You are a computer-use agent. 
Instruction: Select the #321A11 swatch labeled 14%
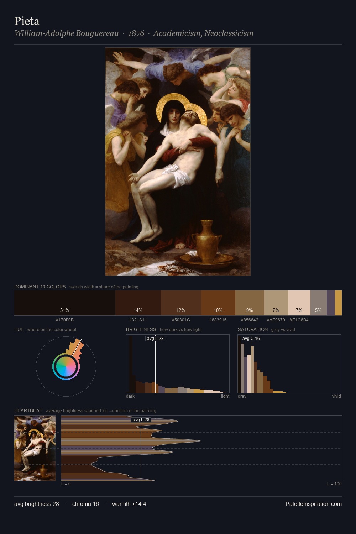tap(138, 303)
